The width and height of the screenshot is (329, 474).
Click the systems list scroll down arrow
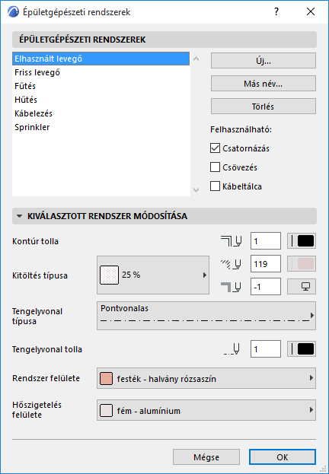pyautogui.click(x=196, y=190)
